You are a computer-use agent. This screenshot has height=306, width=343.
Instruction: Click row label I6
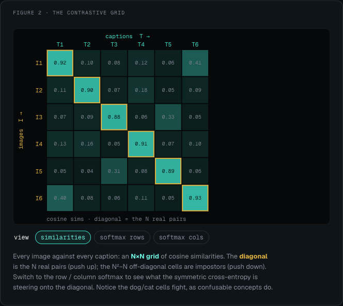(x=39, y=198)
